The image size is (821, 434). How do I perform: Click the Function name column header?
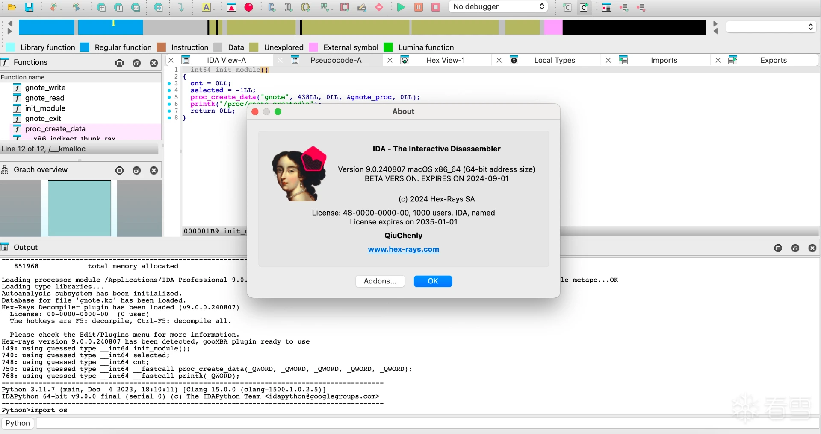click(x=80, y=77)
